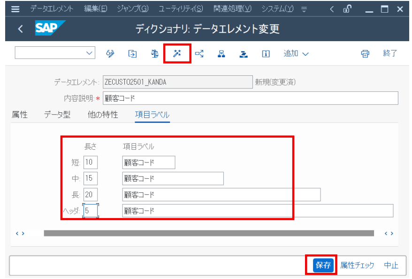The image size is (412, 279).
Task: Click the 中 length field
Action: point(91,178)
